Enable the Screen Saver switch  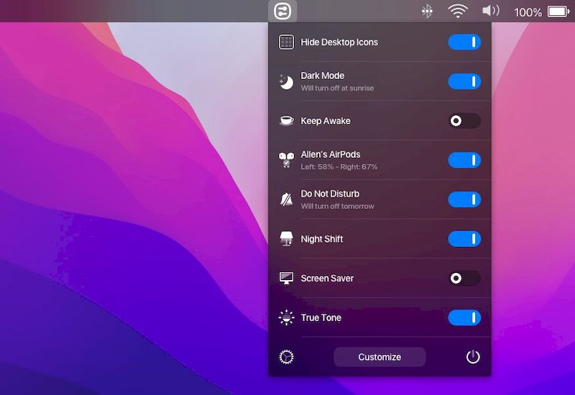464,278
